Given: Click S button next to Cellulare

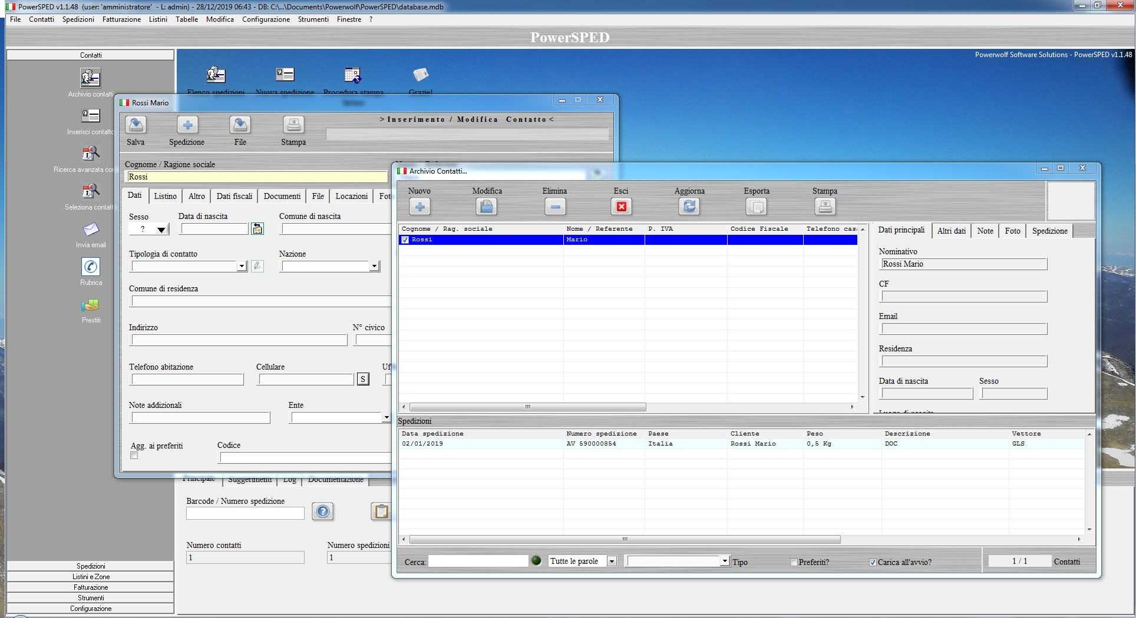Looking at the screenshot, I should click(x=364, y=379).
